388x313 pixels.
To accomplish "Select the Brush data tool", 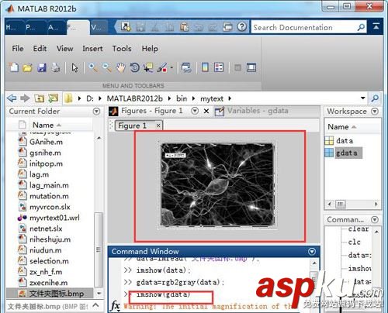I will point(162,68).
